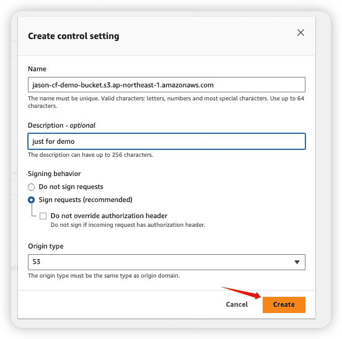
Task: Open the Origin type S3 combo box
Action: [x=167, y=262]
